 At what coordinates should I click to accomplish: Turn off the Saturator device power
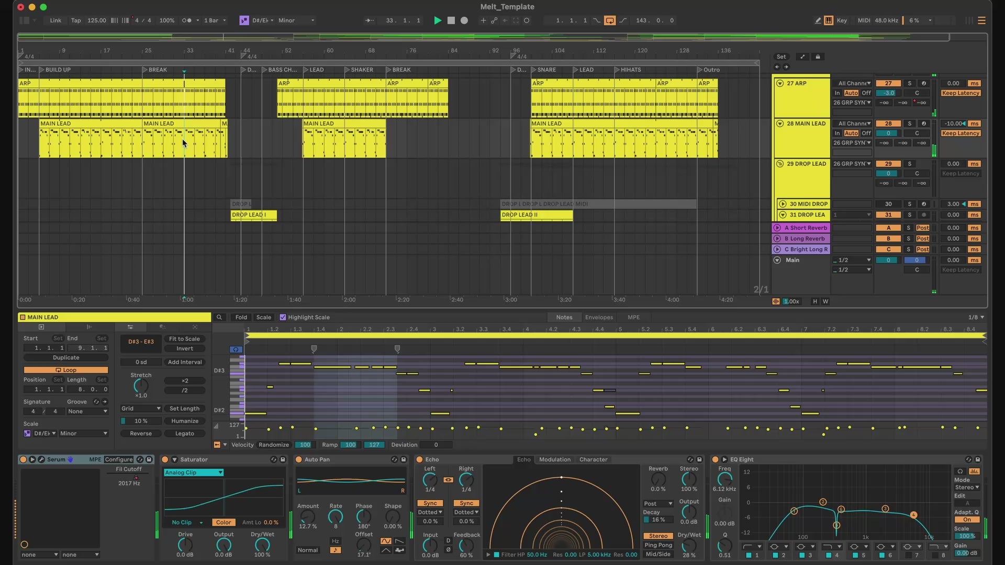point(165,459)
